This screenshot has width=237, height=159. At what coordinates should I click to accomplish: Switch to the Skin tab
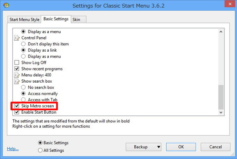pyautogui.click(x=76, y=19)
